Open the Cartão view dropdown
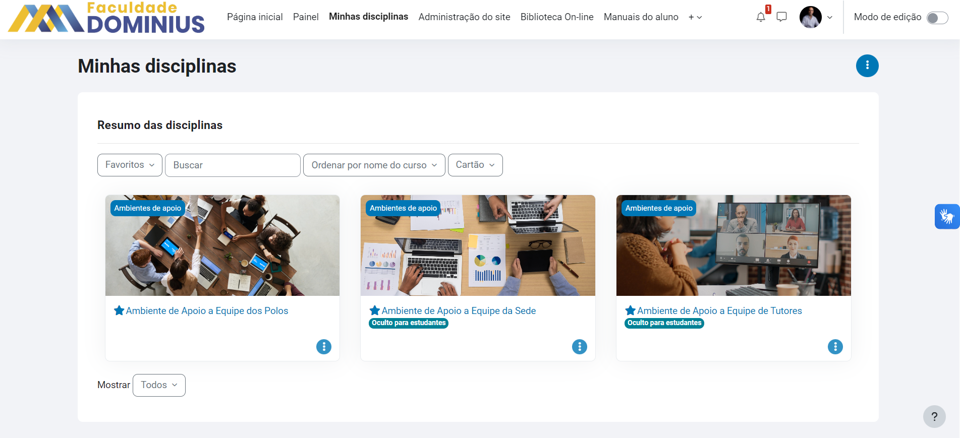The width and height of the screenshot is (960, 438). pos(475,165)
